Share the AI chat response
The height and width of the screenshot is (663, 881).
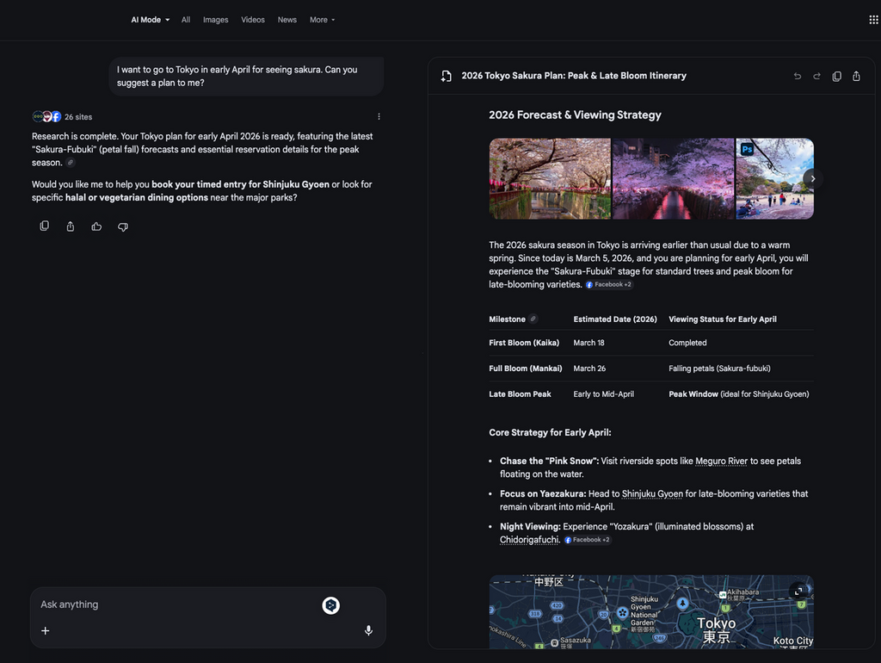[x=71, y=226]
